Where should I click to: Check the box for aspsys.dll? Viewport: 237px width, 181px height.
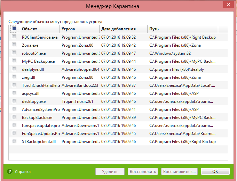click(x=14, y=93)
